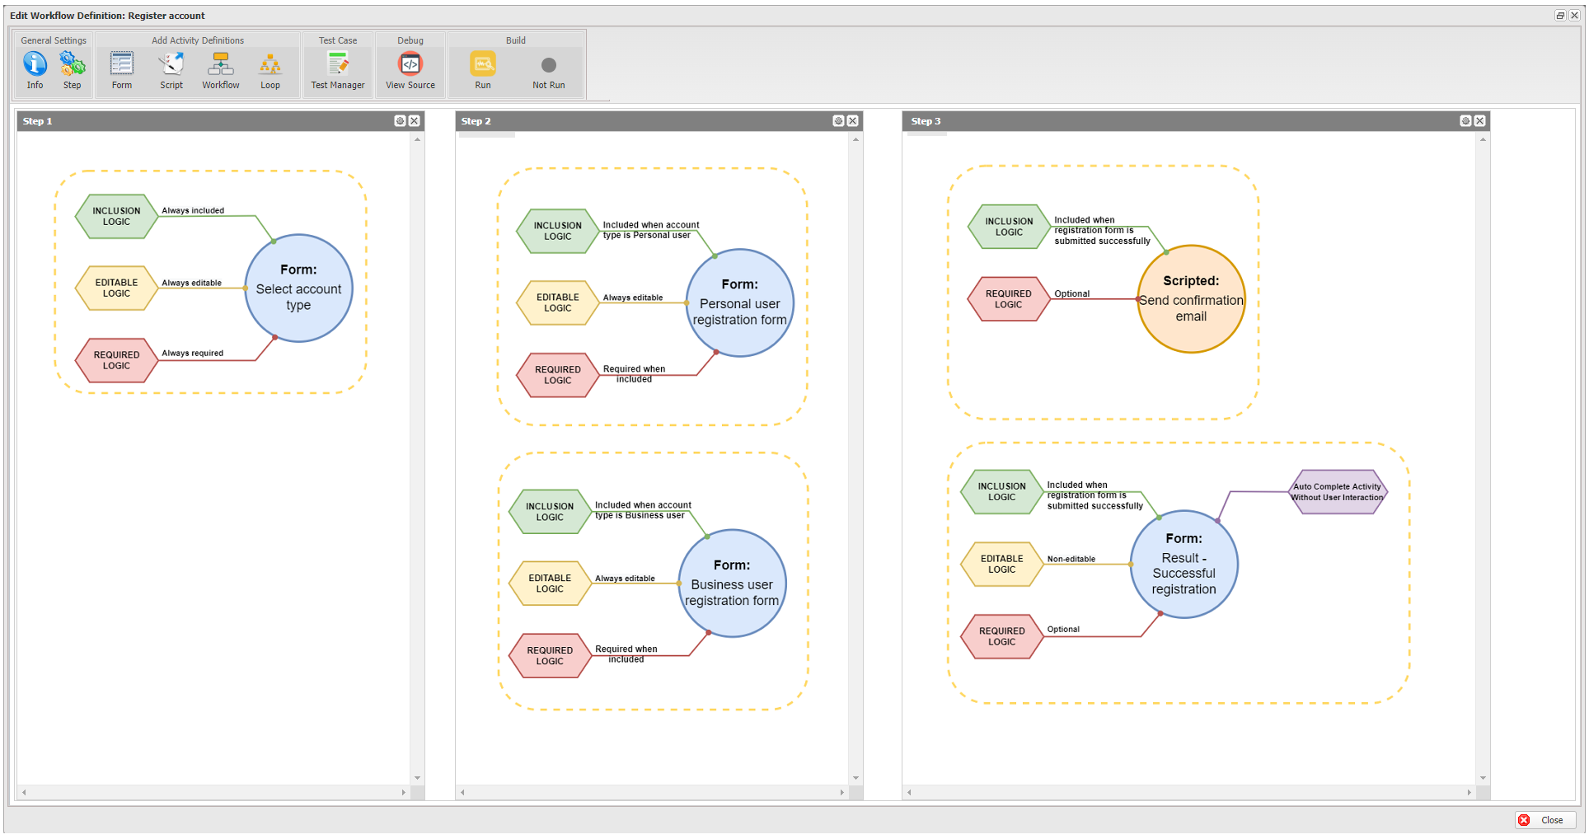
Task: Click Step 1 vertical scrollbar up arrow
Action: pyautogui.click(x=417, y=139)
